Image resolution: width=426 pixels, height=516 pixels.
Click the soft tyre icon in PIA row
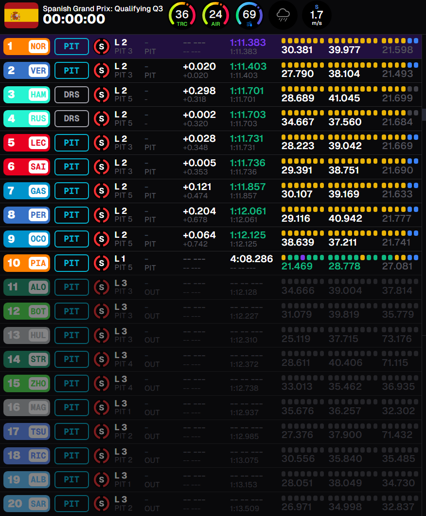coord(102,263)
